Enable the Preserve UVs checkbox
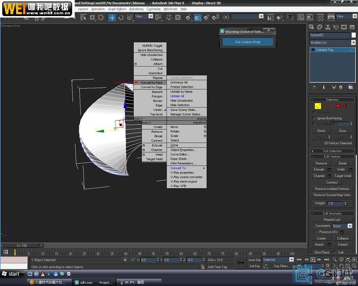Viewport: 358px width, 286px height. 316,232
